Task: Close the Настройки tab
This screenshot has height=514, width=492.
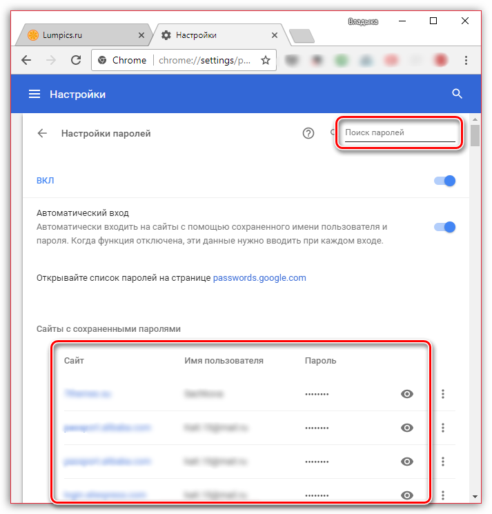Action: tap(275, 35)
